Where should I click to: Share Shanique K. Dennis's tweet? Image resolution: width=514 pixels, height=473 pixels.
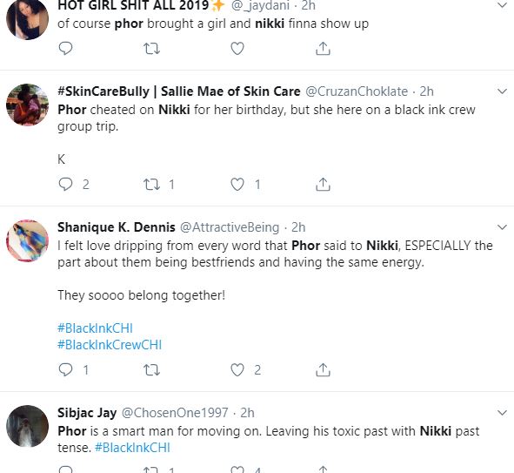323,369
